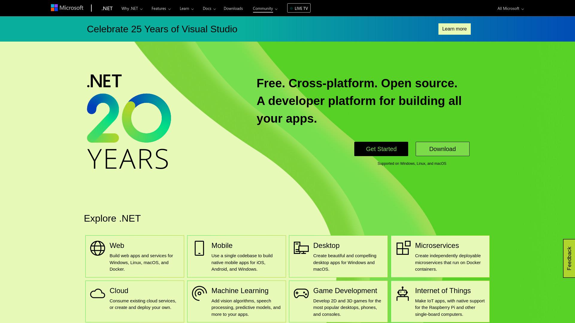Open the Machine Learning card title
The image size is (575, 323).
[240, 291]
